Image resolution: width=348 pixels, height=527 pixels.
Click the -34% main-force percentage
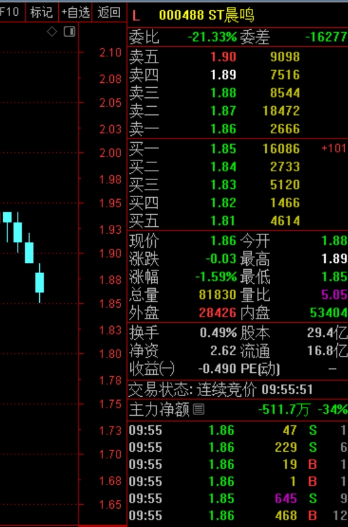(x=333, y=409)
